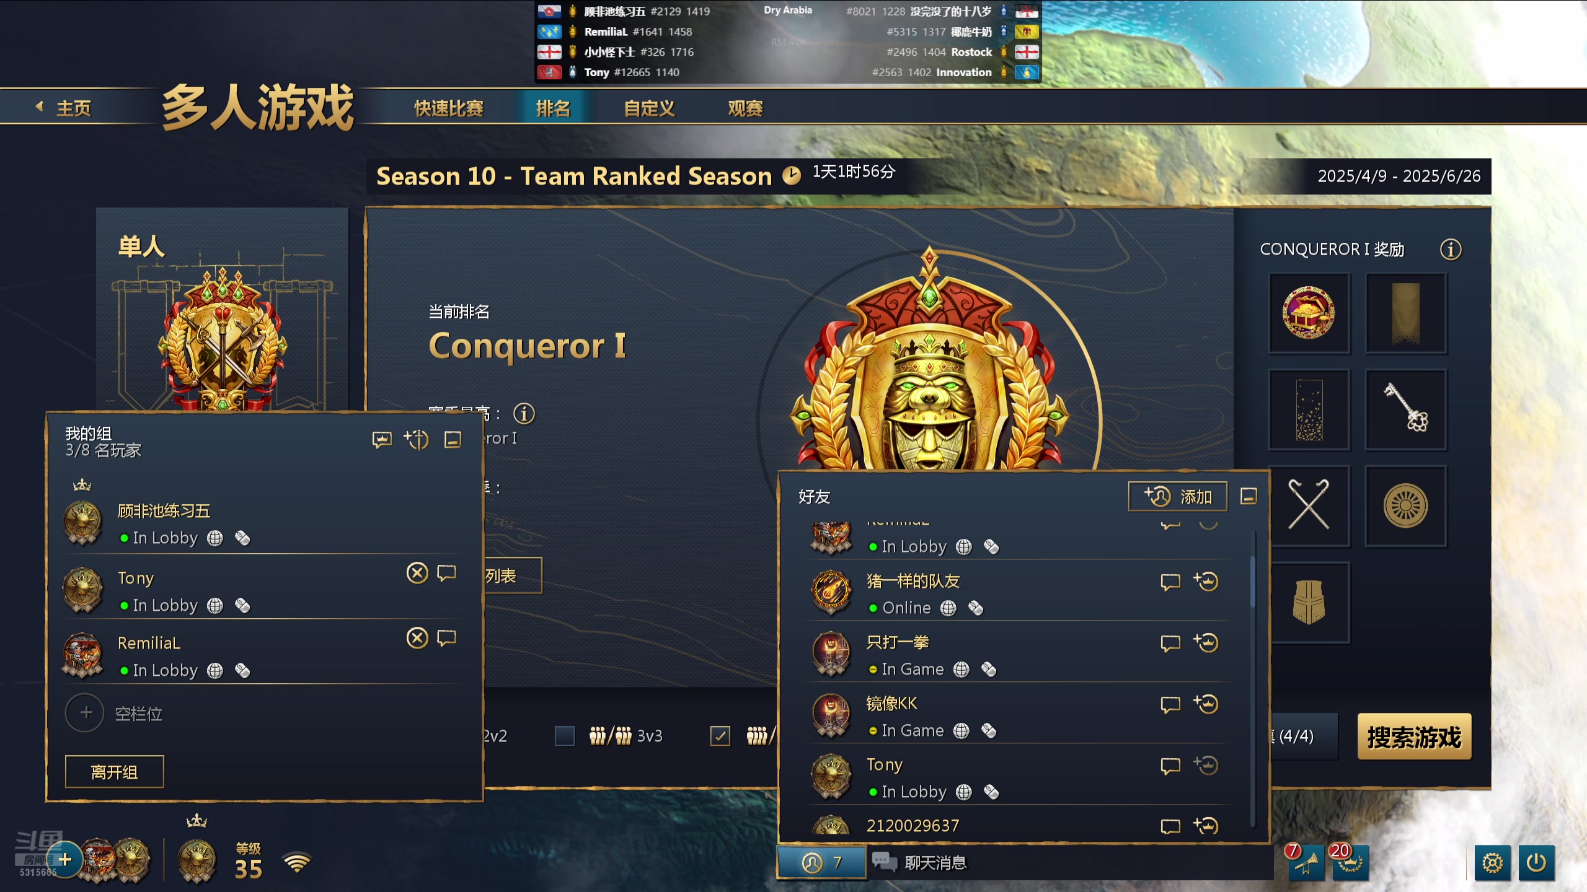Collapse the 我的组 group panel
The height and width of the screenshot is (892, 1587).
click(453, 440)
